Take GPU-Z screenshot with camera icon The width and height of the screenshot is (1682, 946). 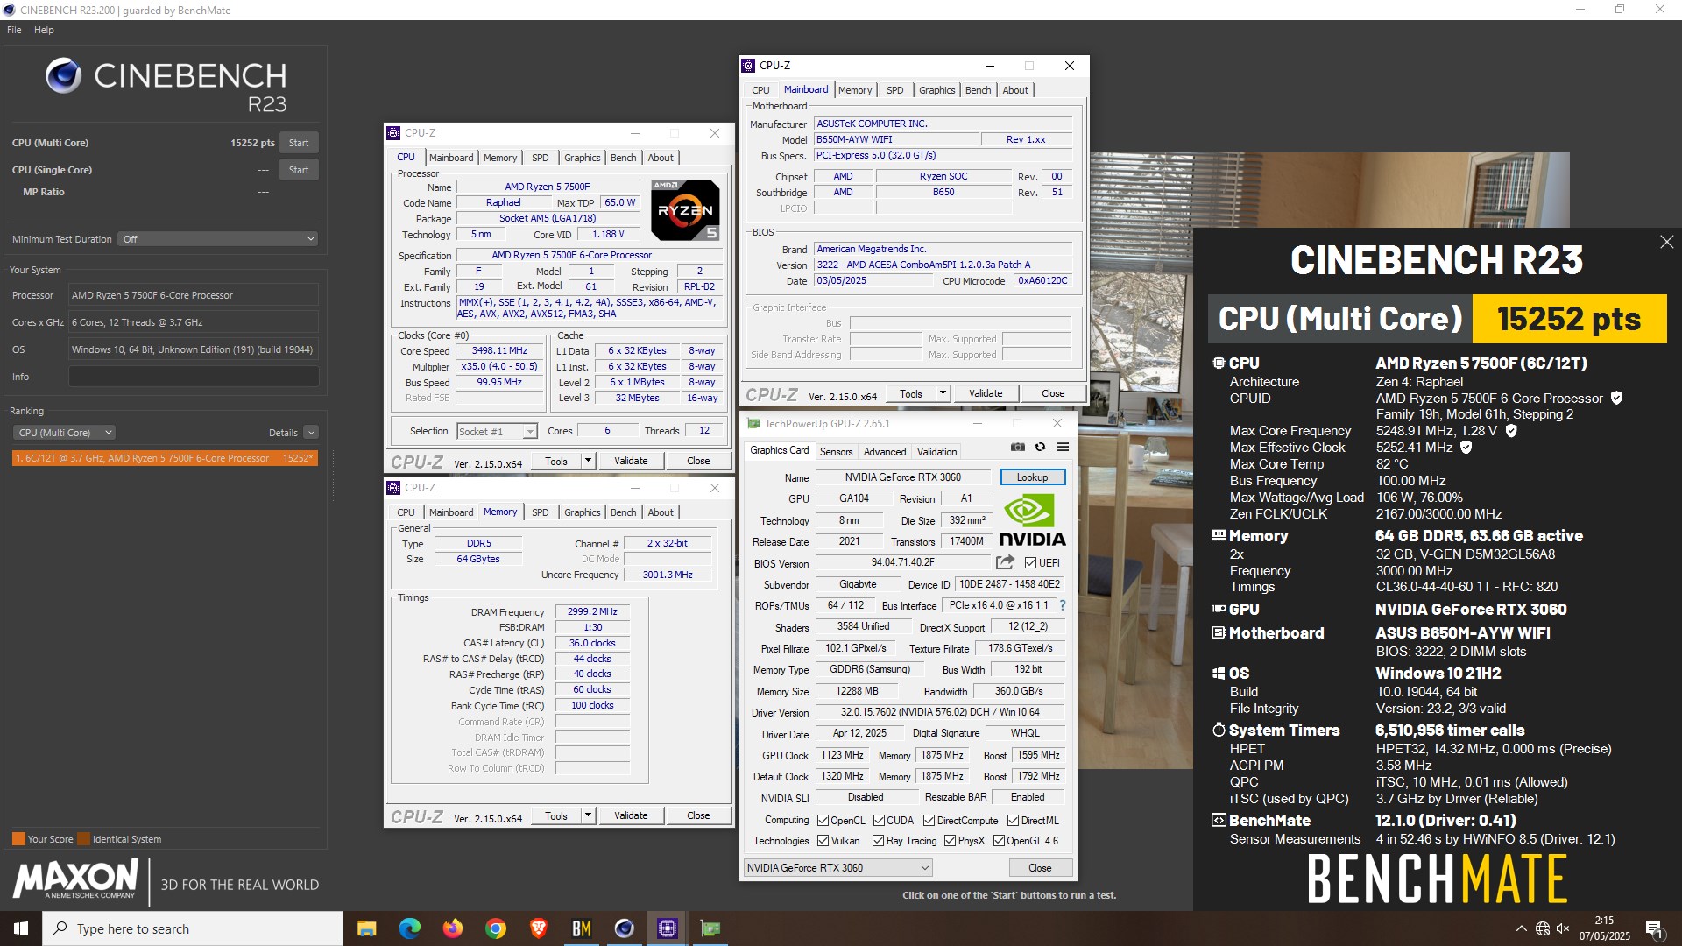(x=1017, y=448)
